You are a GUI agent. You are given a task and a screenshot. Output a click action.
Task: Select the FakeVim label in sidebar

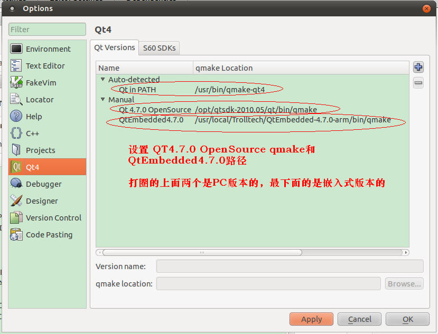[41, 83]
